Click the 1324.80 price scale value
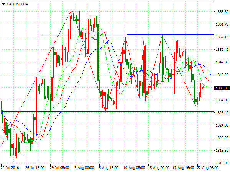The width and height of the screenshot is (230, 172). [222, 125]
